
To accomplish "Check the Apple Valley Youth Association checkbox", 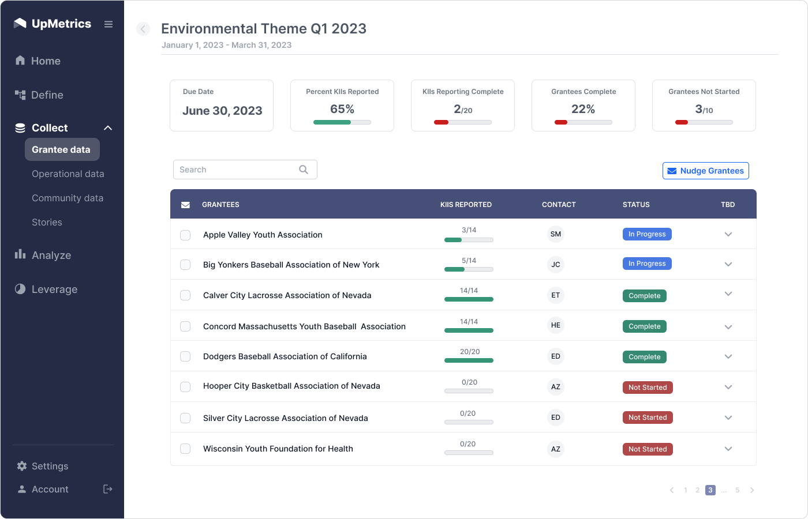I will pos(185,235).
